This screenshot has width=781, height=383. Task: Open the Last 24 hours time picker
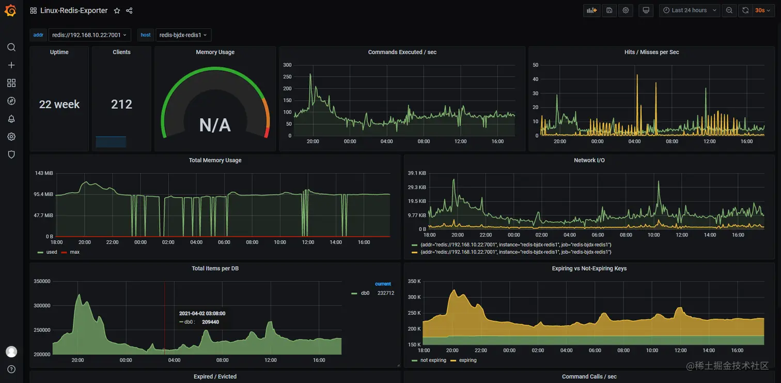(690, 10)
